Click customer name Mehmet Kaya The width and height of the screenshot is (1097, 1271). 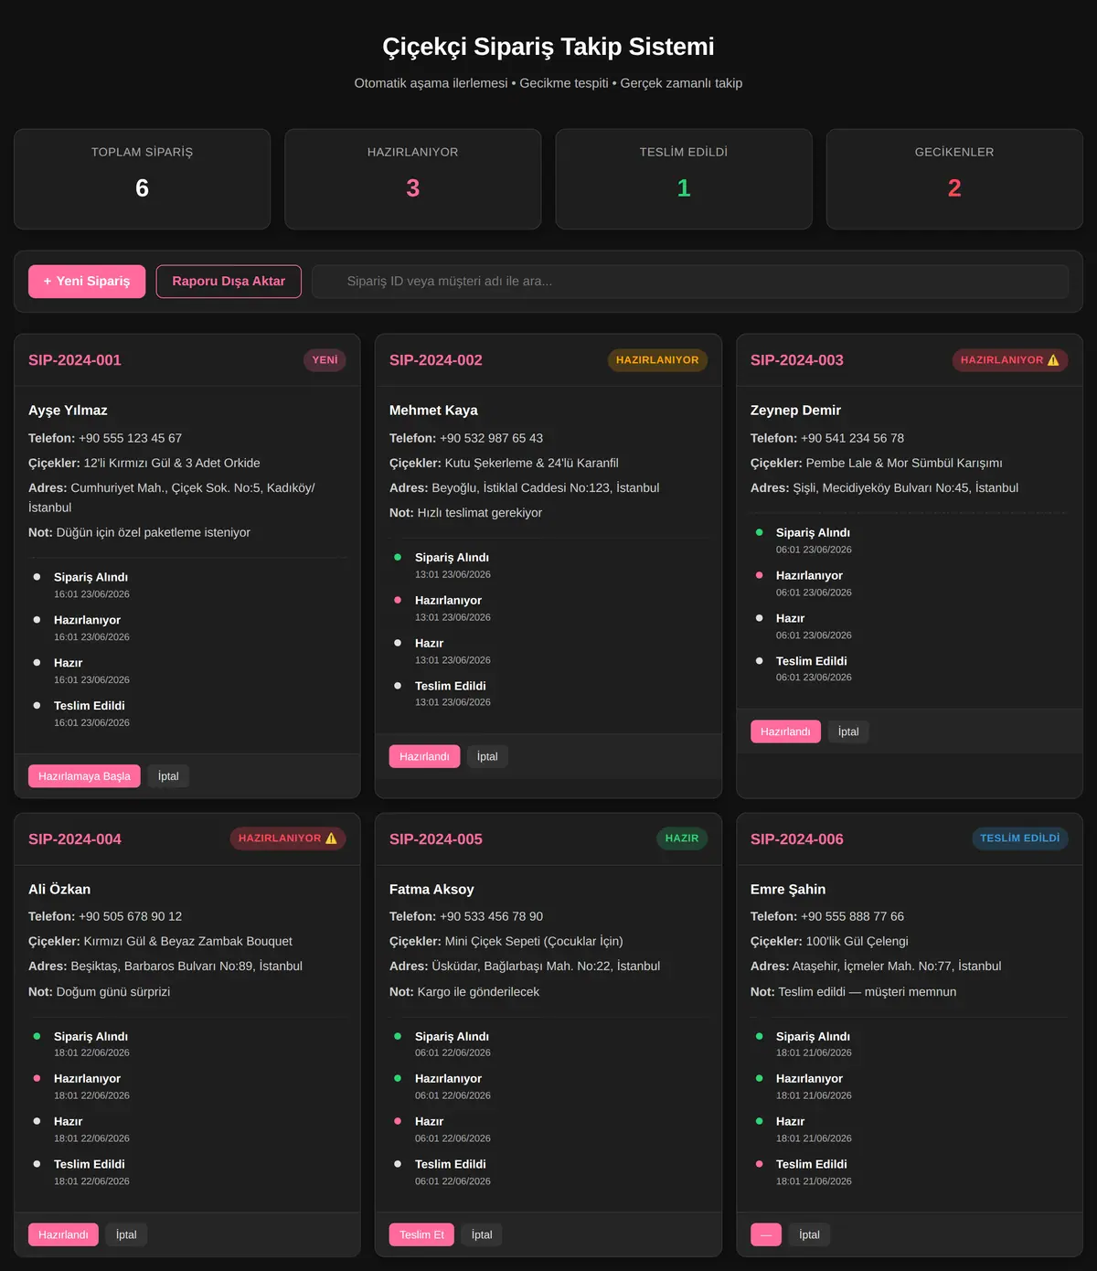(433, 411)
